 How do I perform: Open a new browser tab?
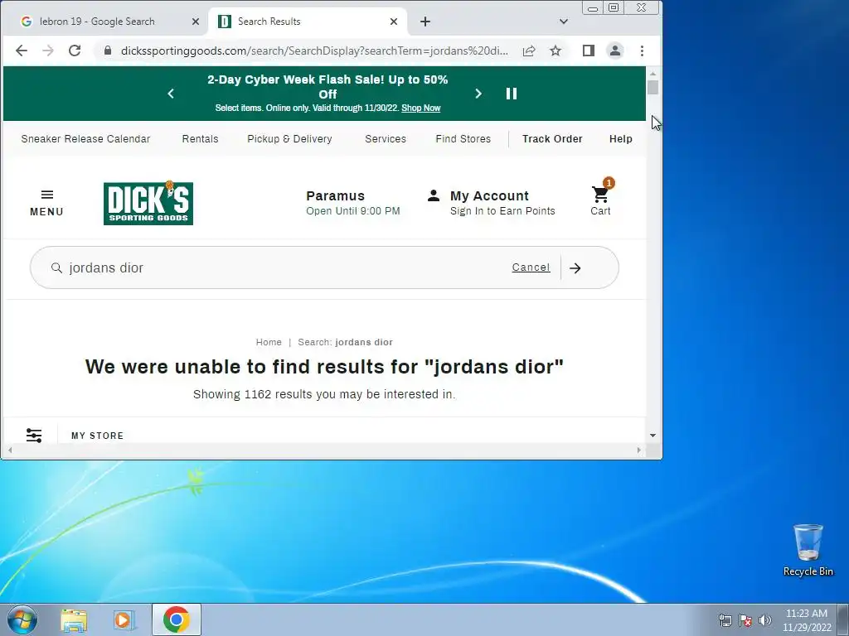[425, 22]
